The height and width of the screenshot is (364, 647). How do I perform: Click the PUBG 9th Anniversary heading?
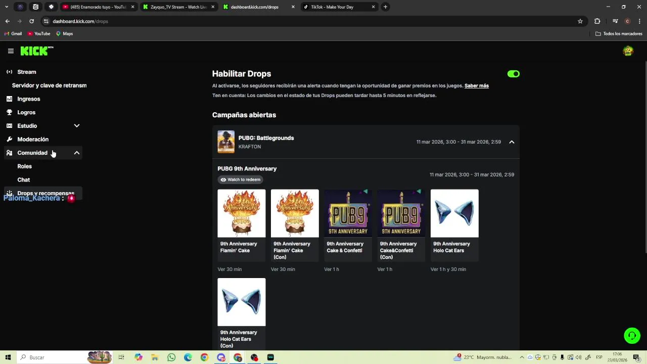click(247, 169)
